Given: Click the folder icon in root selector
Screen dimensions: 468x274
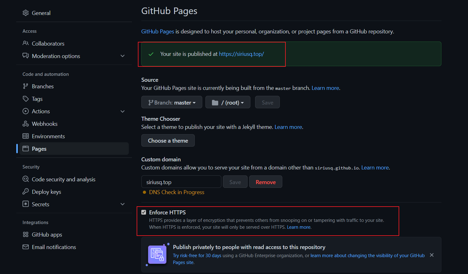Looking at the screenshot, I should [x=215, y=103].
